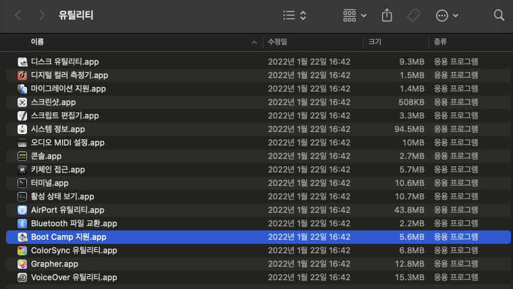The width and height of the screenshot is (513, 289).
Task: Click the VoiceOver 유틸리티.app icon
Action: point(22,278)
